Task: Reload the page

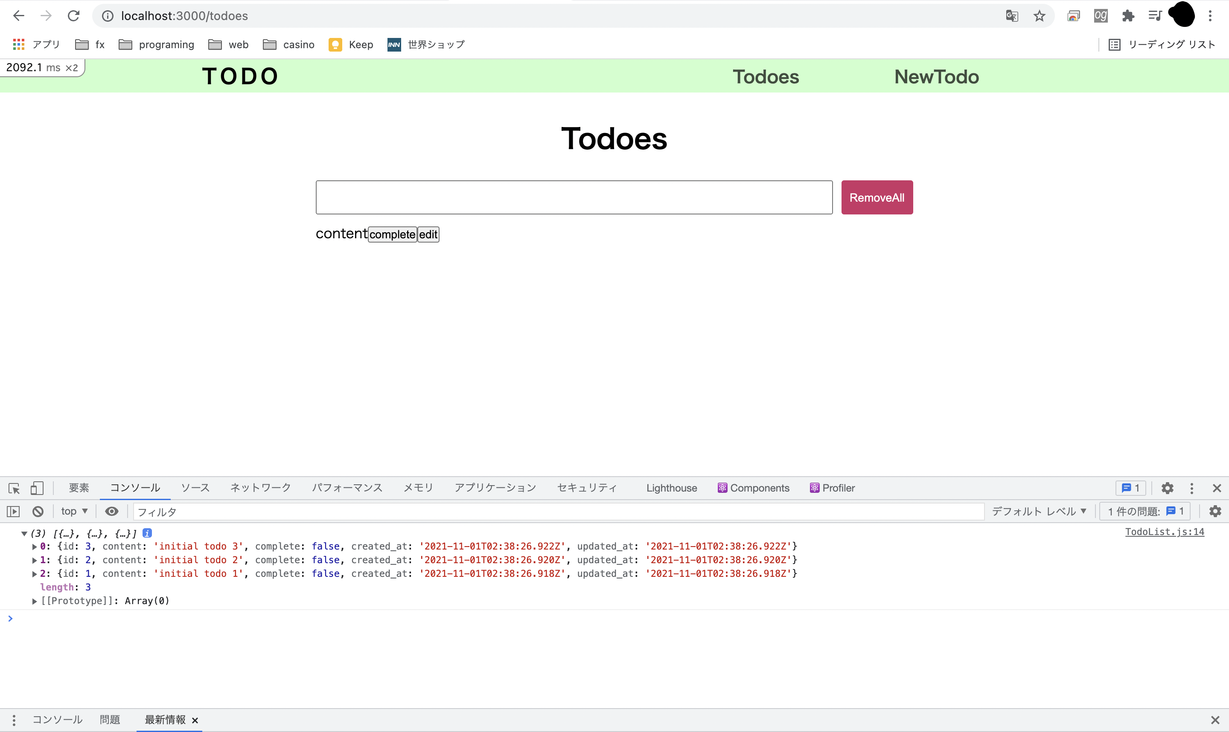Action: [73, 16]
